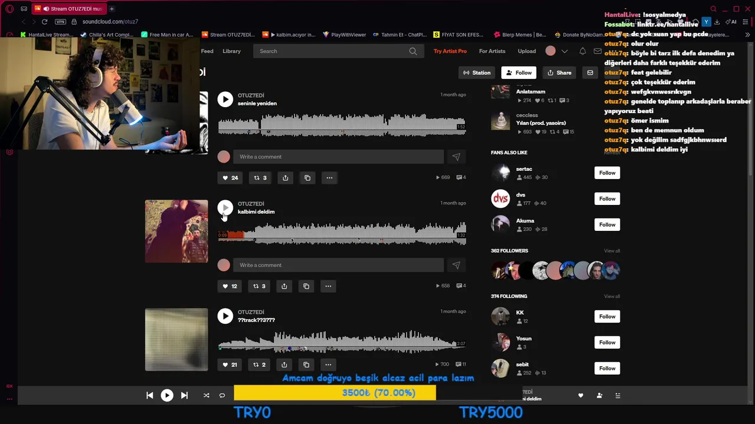755x424 pixels.
Task: Send comment on 'seninle yeniden'
Action: (456, 157)
